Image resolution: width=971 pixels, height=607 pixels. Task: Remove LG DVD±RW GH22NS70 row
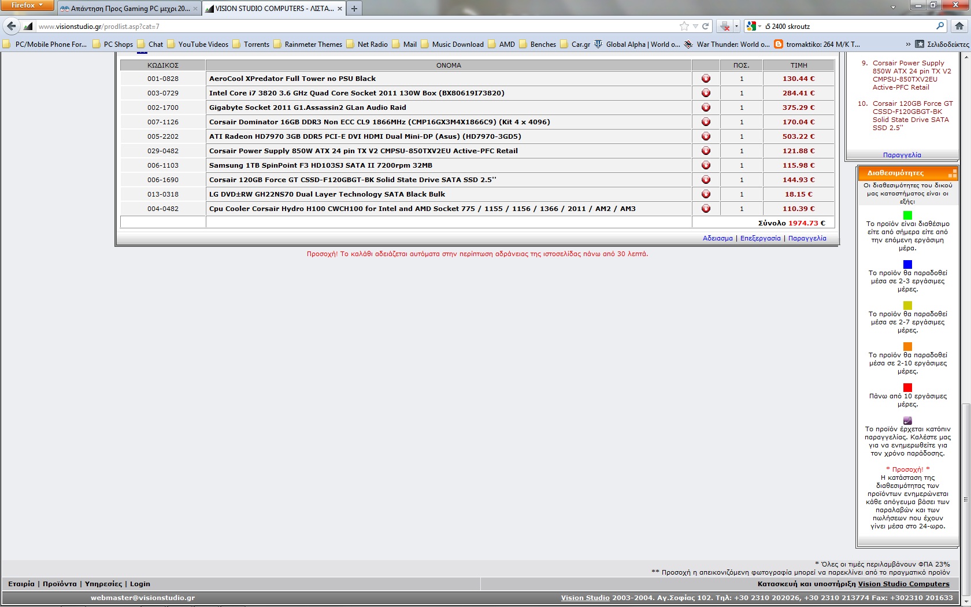[706, 194]
